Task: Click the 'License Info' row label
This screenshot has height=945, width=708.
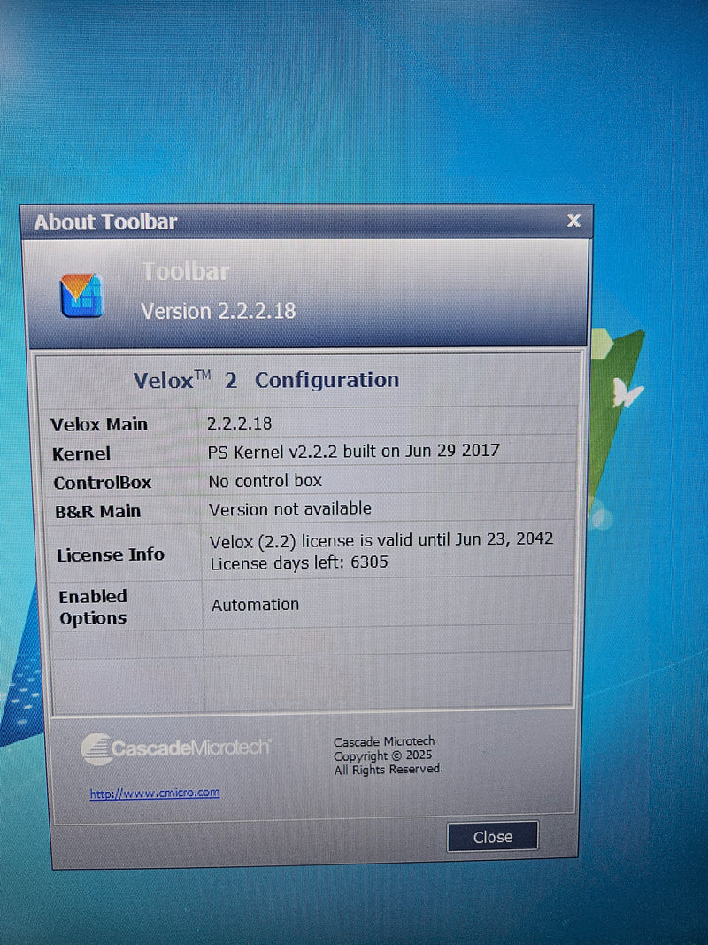Action: pos(111,554)
